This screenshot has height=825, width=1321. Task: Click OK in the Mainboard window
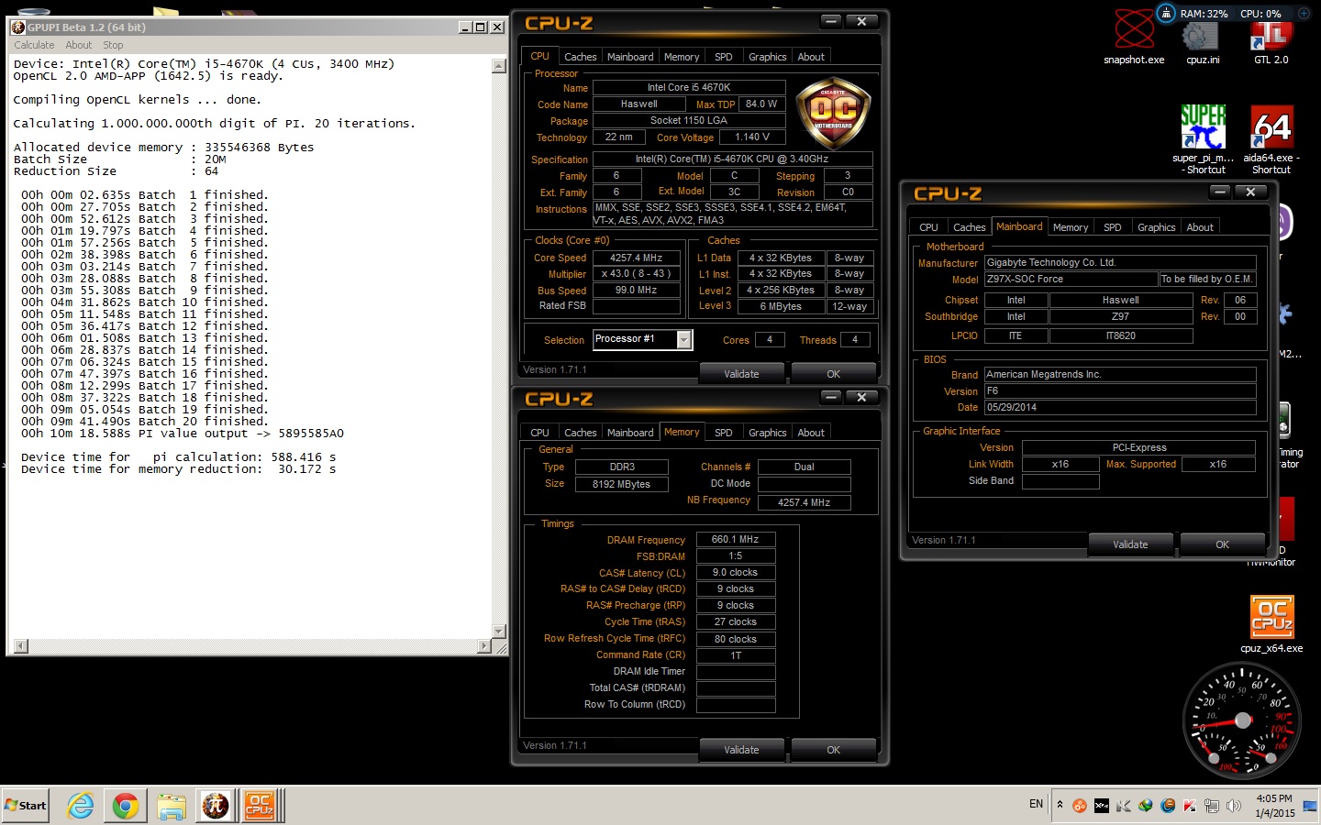click(x=1222, y=544)
